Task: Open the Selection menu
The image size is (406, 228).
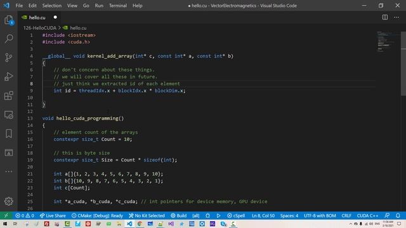Action: 52,6
